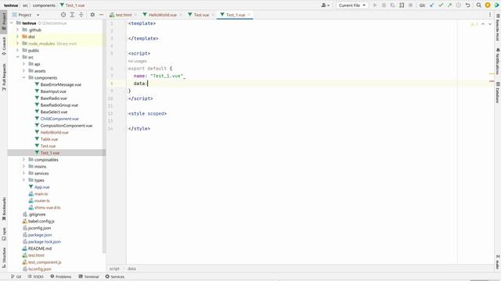501x281 pixels.
Task: Click Collapse All in Project panel
Action: 81,15
